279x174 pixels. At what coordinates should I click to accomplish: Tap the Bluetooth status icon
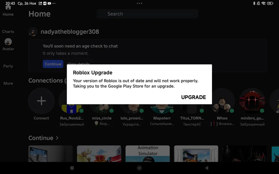(254, 3)
